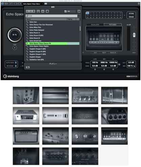141x167 pixels.
Task: Click the ADD picture button
Action: pos(95,53)
